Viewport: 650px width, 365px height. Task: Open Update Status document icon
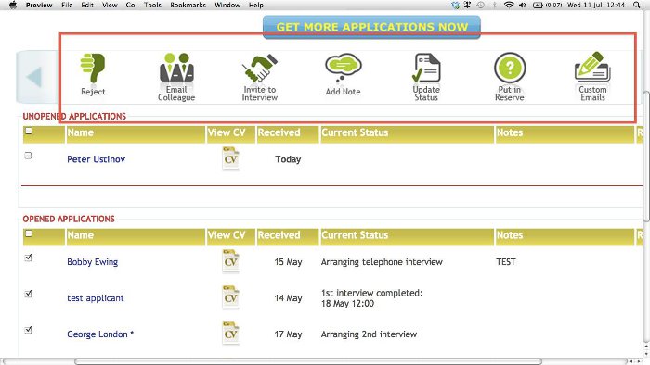[426, 68]
